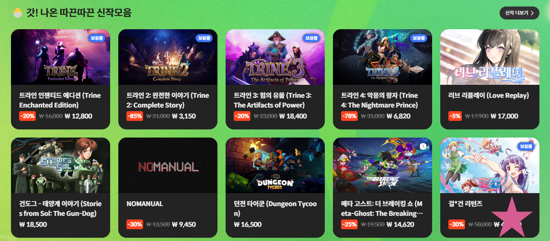This screenshot has width=550, height=241.
Task: Click the 보유중 badge on 걸*건 리턴즈 card
Action: point(526,146)
